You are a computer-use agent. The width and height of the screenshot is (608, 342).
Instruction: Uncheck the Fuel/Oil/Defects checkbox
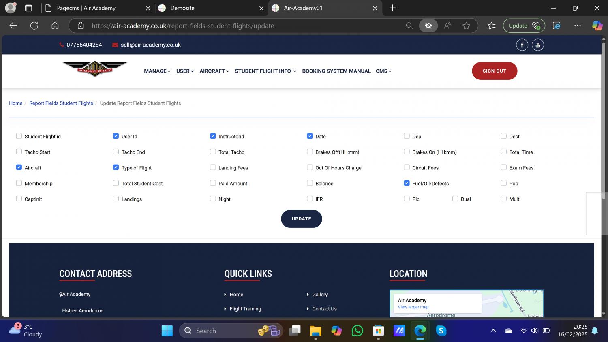click(x=407, y=183)
